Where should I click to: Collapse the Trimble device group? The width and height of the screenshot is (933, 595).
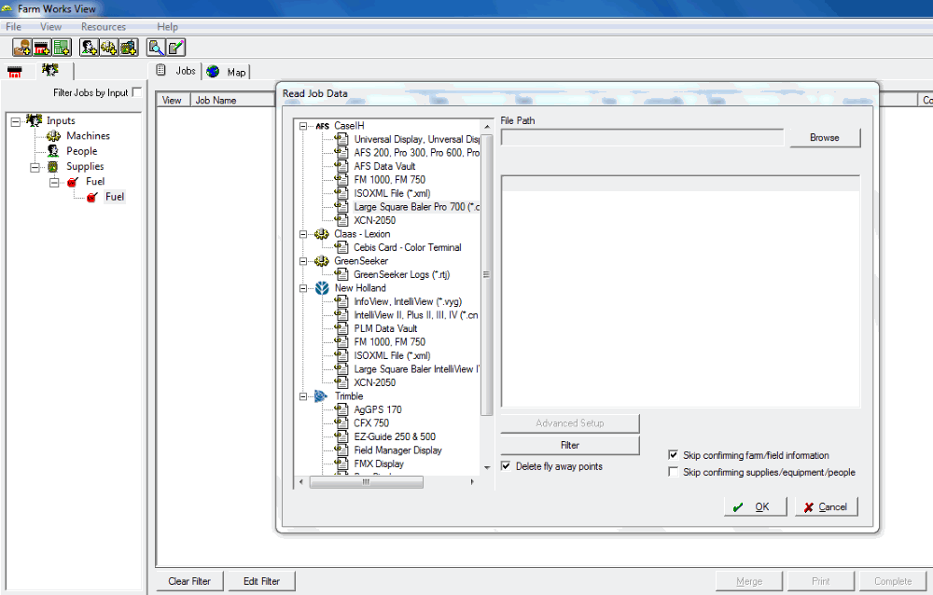303,396
